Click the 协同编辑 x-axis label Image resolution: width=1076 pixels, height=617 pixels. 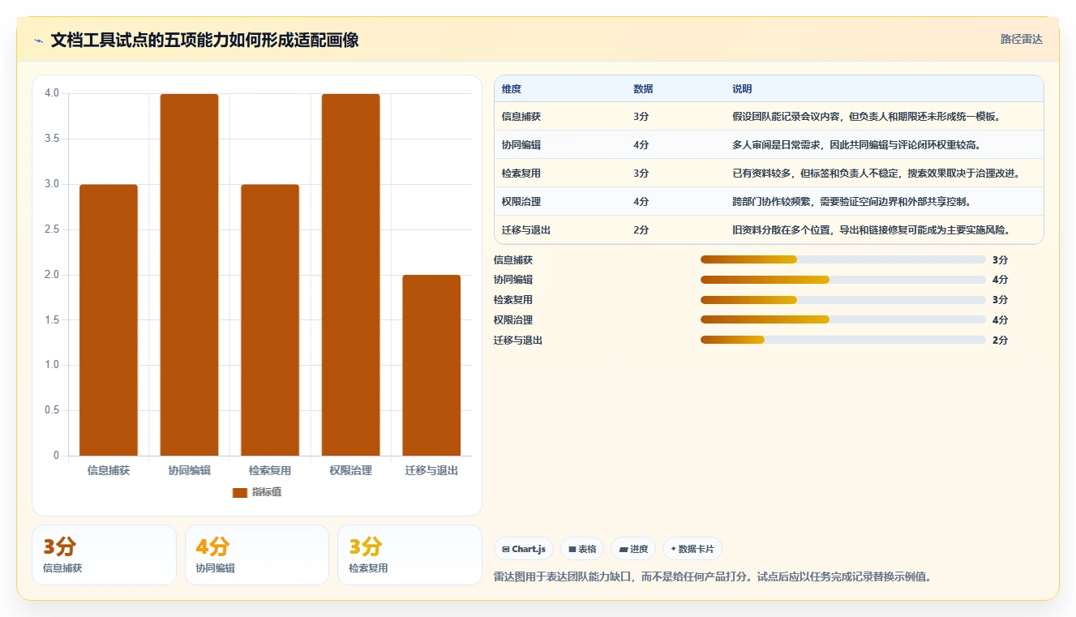tap(189, 470)
